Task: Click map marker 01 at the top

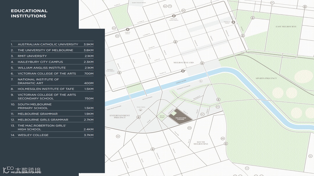Action: click(x=272, y=3)
